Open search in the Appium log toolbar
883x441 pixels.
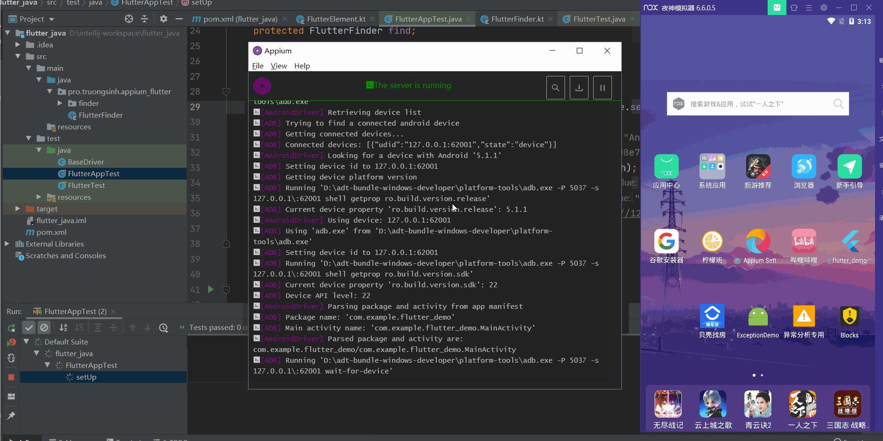pyautogui.click(x=556, y=88)
